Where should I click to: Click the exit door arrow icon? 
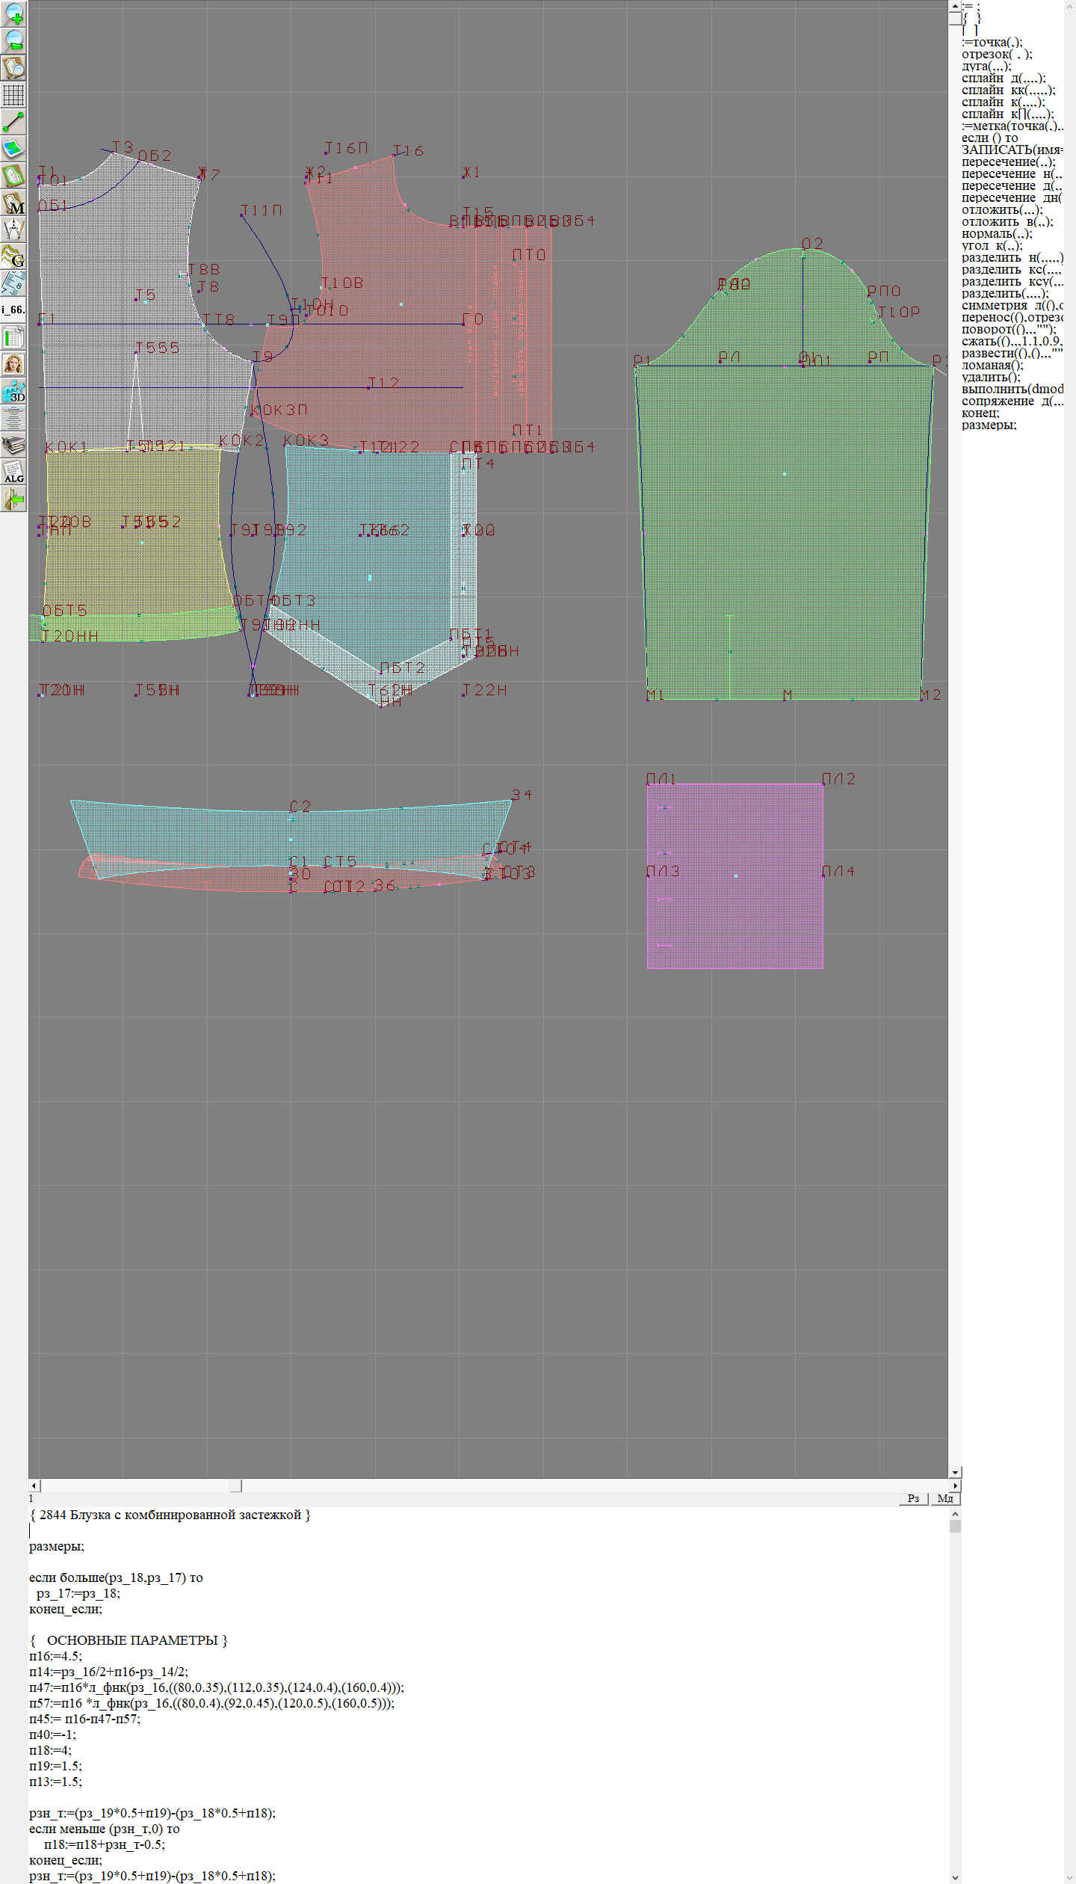13,499
